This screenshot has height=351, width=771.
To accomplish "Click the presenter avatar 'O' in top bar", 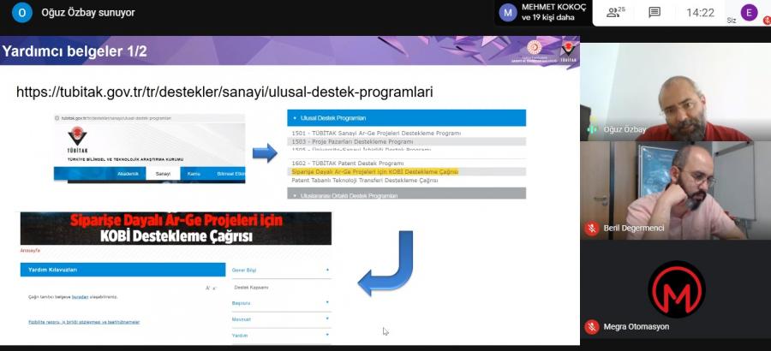I will click(22, 13).
